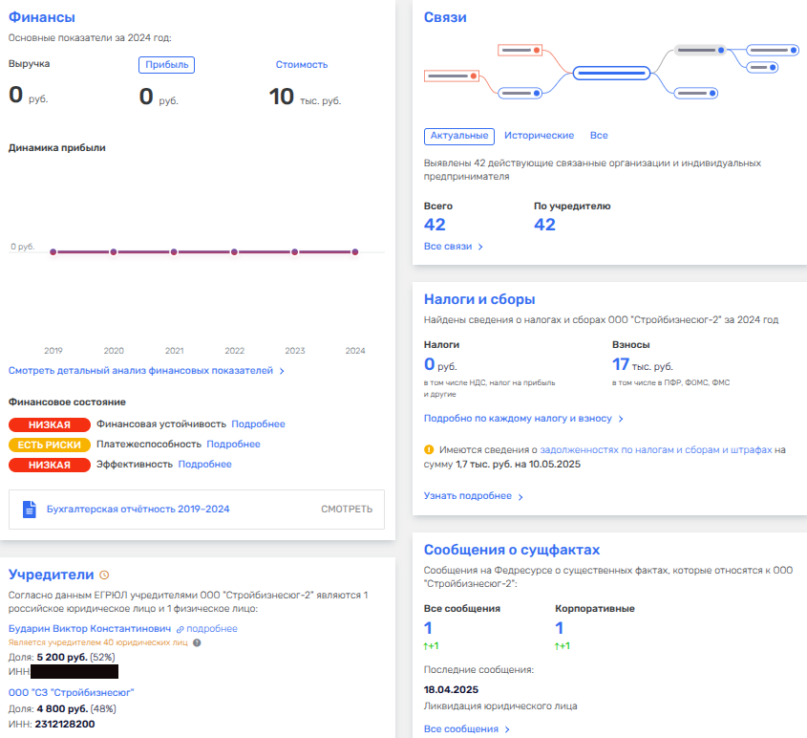Viewport: 807px width, 738px height.
Task: Click the clock icon next to Учредители
Action: click(x=105, y=575)
